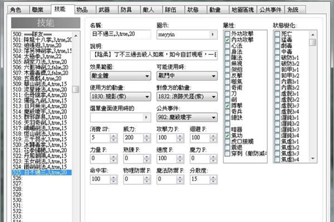Uncheck the 氣功 attribute checkbox
This screenshot has height=222, width=334.
[227, 135]
